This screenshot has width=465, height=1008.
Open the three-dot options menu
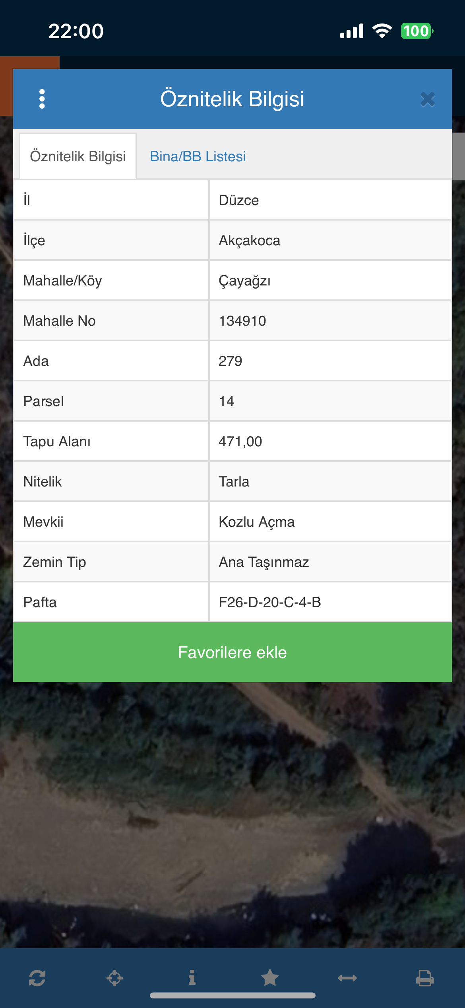click(x=42, y=99)
